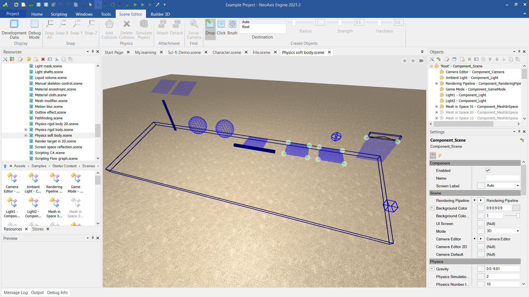Switch to Sci-fi Demo.scene tab

[184, 52]
